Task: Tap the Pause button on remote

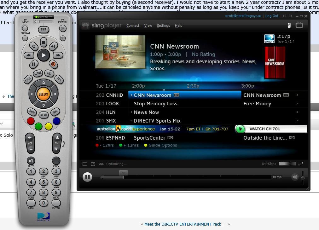Action: click(33, 65)
